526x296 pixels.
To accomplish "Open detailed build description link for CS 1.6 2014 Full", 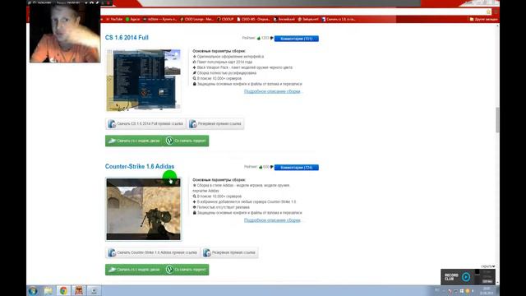I will [x=272, y=91].
